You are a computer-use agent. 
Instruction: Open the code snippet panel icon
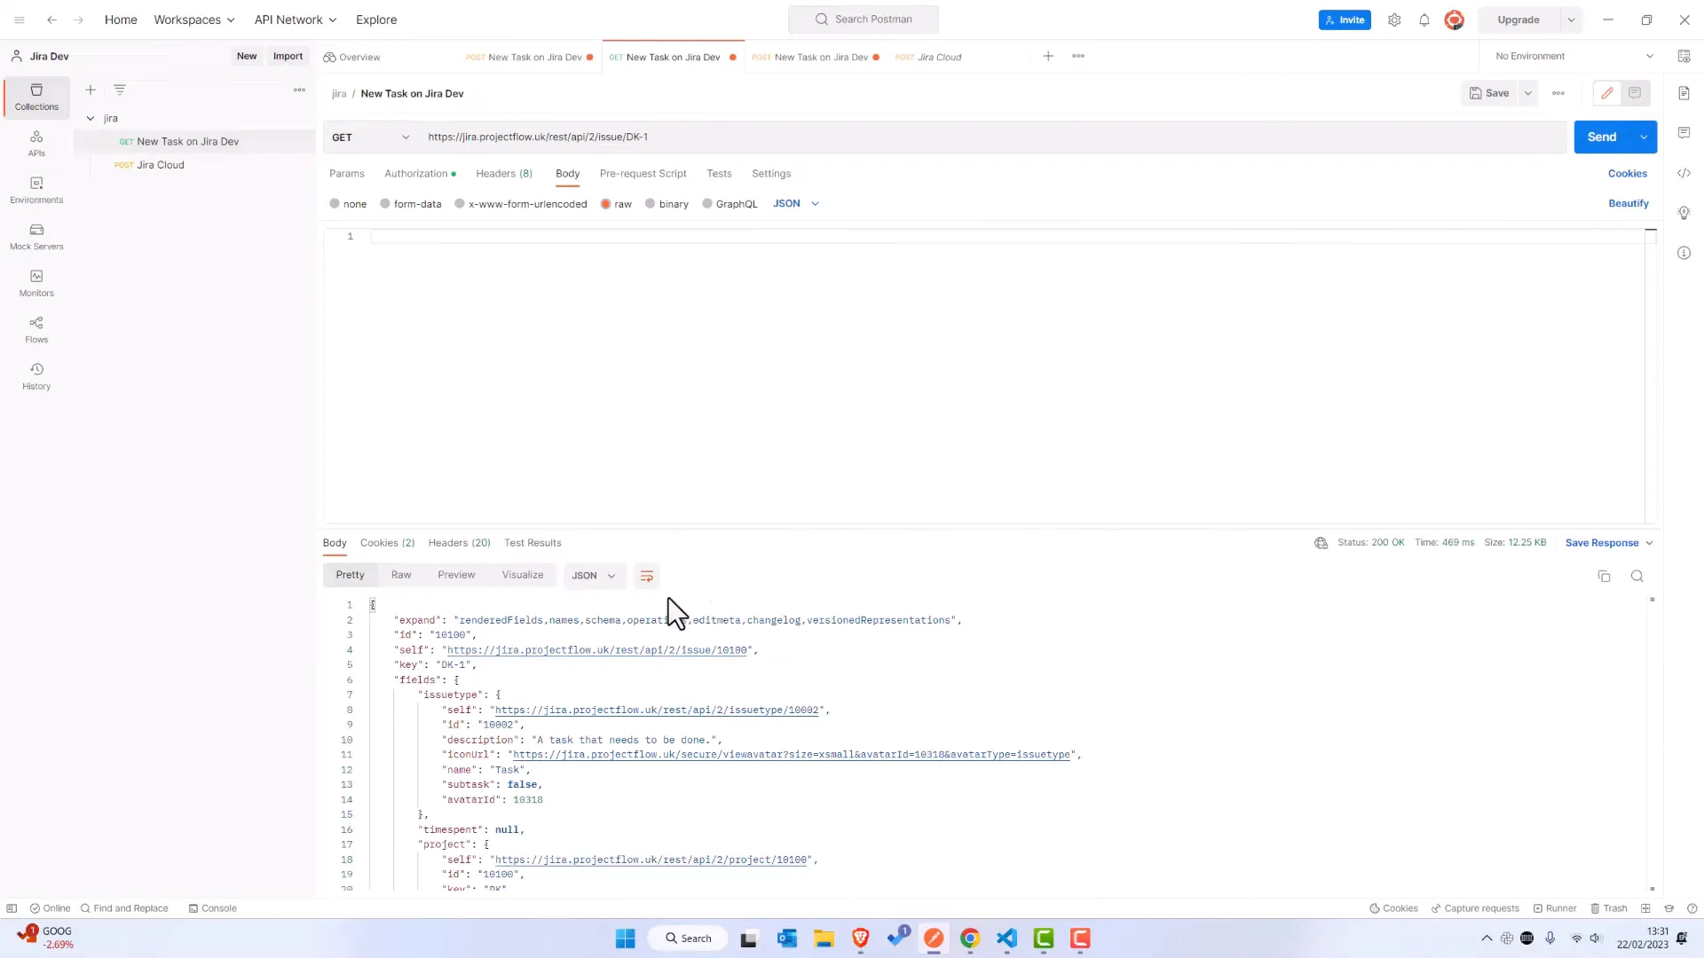1684,173
